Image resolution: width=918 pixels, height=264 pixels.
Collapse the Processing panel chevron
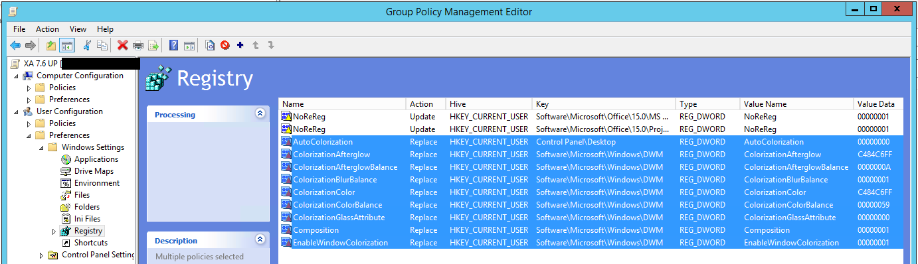(x=260, y=114)
